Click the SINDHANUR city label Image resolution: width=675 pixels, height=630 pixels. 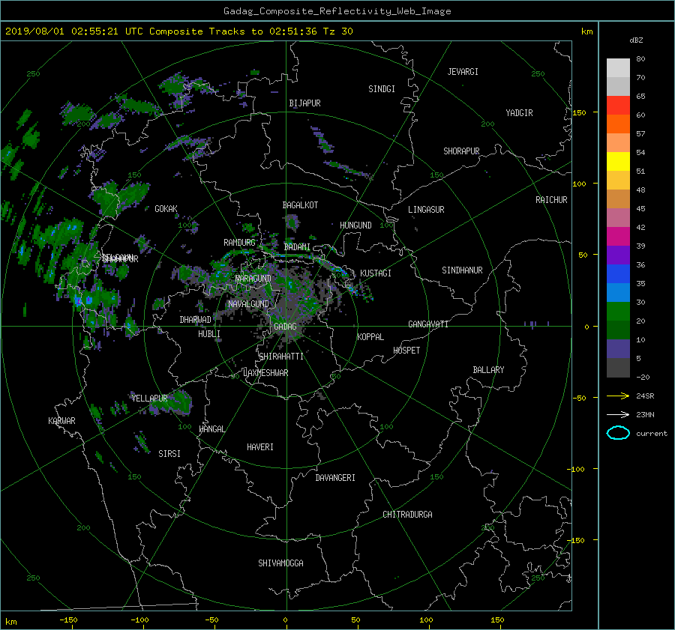tap(462, 270)
